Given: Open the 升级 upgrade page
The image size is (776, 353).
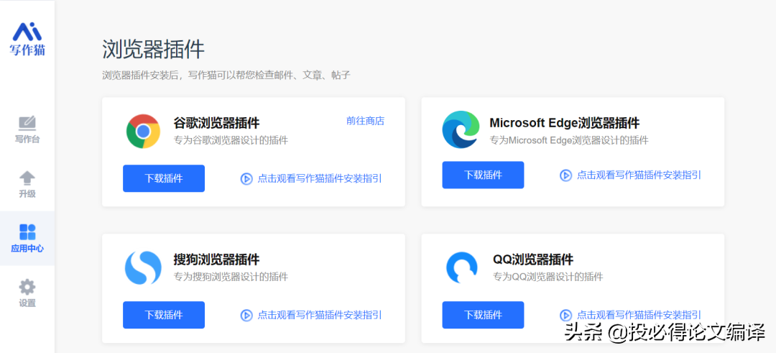Looking at the screenshot, I should pyautogui.click(x=27, y=185).
